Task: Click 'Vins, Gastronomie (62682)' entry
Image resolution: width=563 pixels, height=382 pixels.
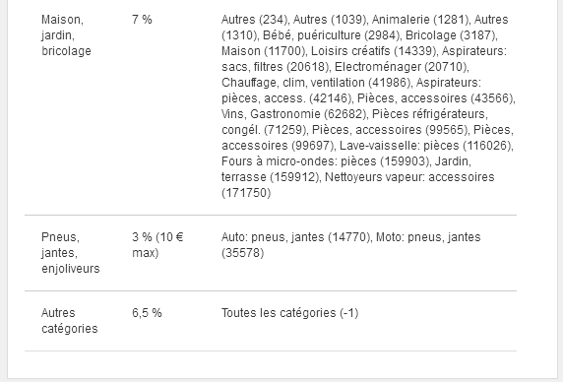Action: click(293, 114)
